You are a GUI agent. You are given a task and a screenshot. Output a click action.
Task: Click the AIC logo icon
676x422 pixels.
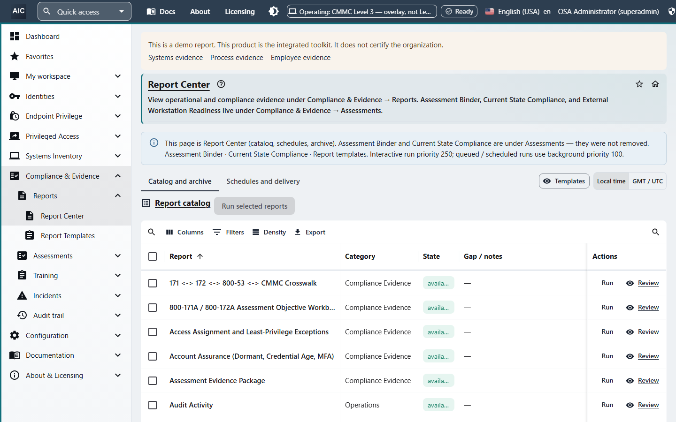19,11
